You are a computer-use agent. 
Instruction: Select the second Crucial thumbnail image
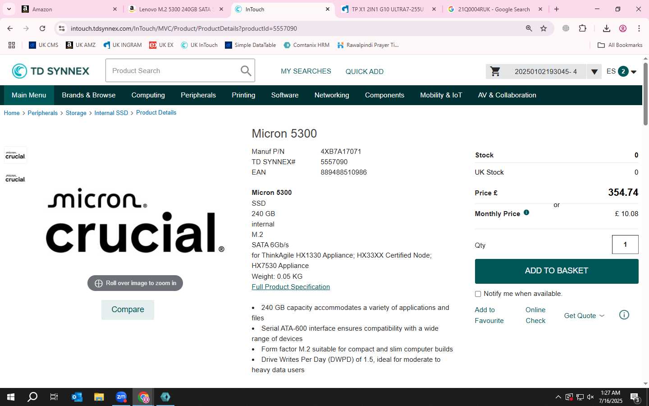[15, 178]
